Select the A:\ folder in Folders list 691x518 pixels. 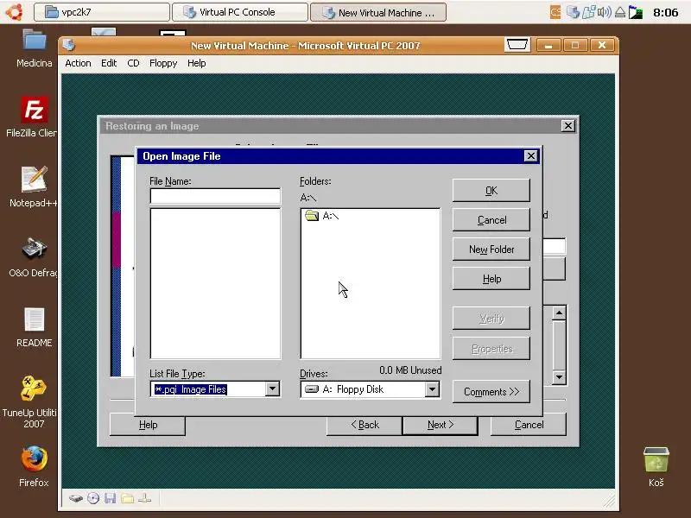pyautogui.click(x=321, y=216)
